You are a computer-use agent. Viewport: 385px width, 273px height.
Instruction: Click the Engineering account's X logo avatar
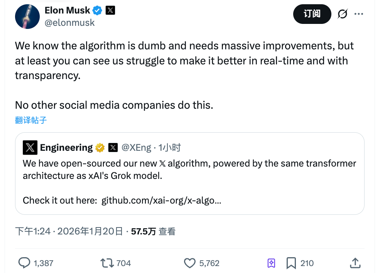click(x=30, y=148)
